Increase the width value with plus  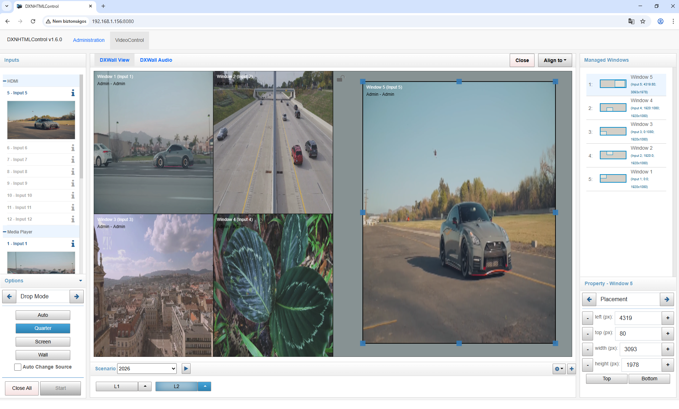(x=668, y=349)
